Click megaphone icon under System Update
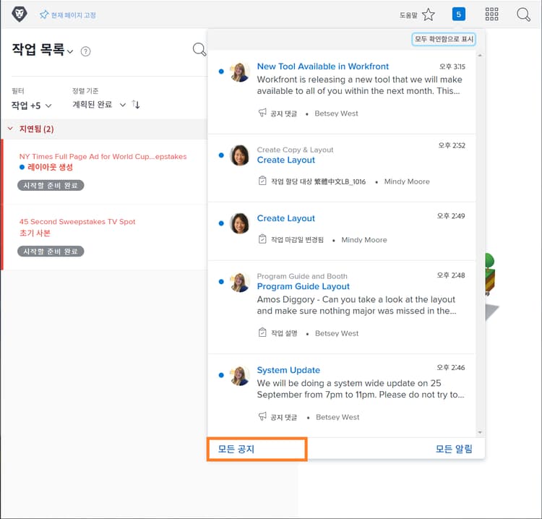The image size is (542, 519). point(262,416)
